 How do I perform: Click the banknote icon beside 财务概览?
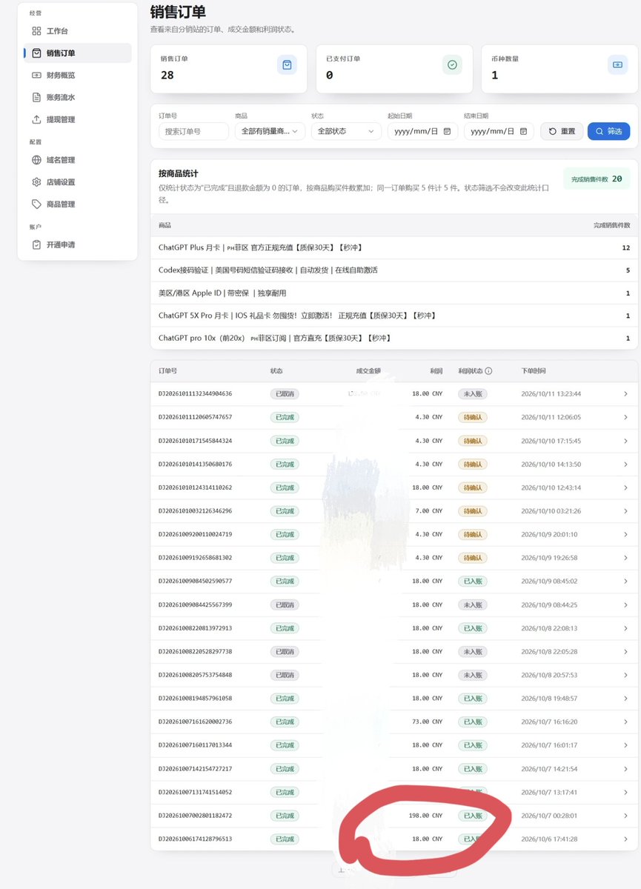click(36, 75)
